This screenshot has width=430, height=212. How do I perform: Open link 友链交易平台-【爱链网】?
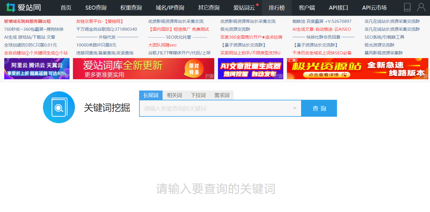click(x=100, y=21)
